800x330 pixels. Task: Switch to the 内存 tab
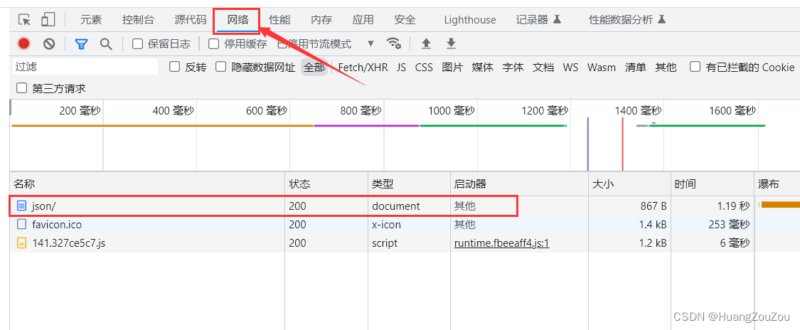pos(321,20)
